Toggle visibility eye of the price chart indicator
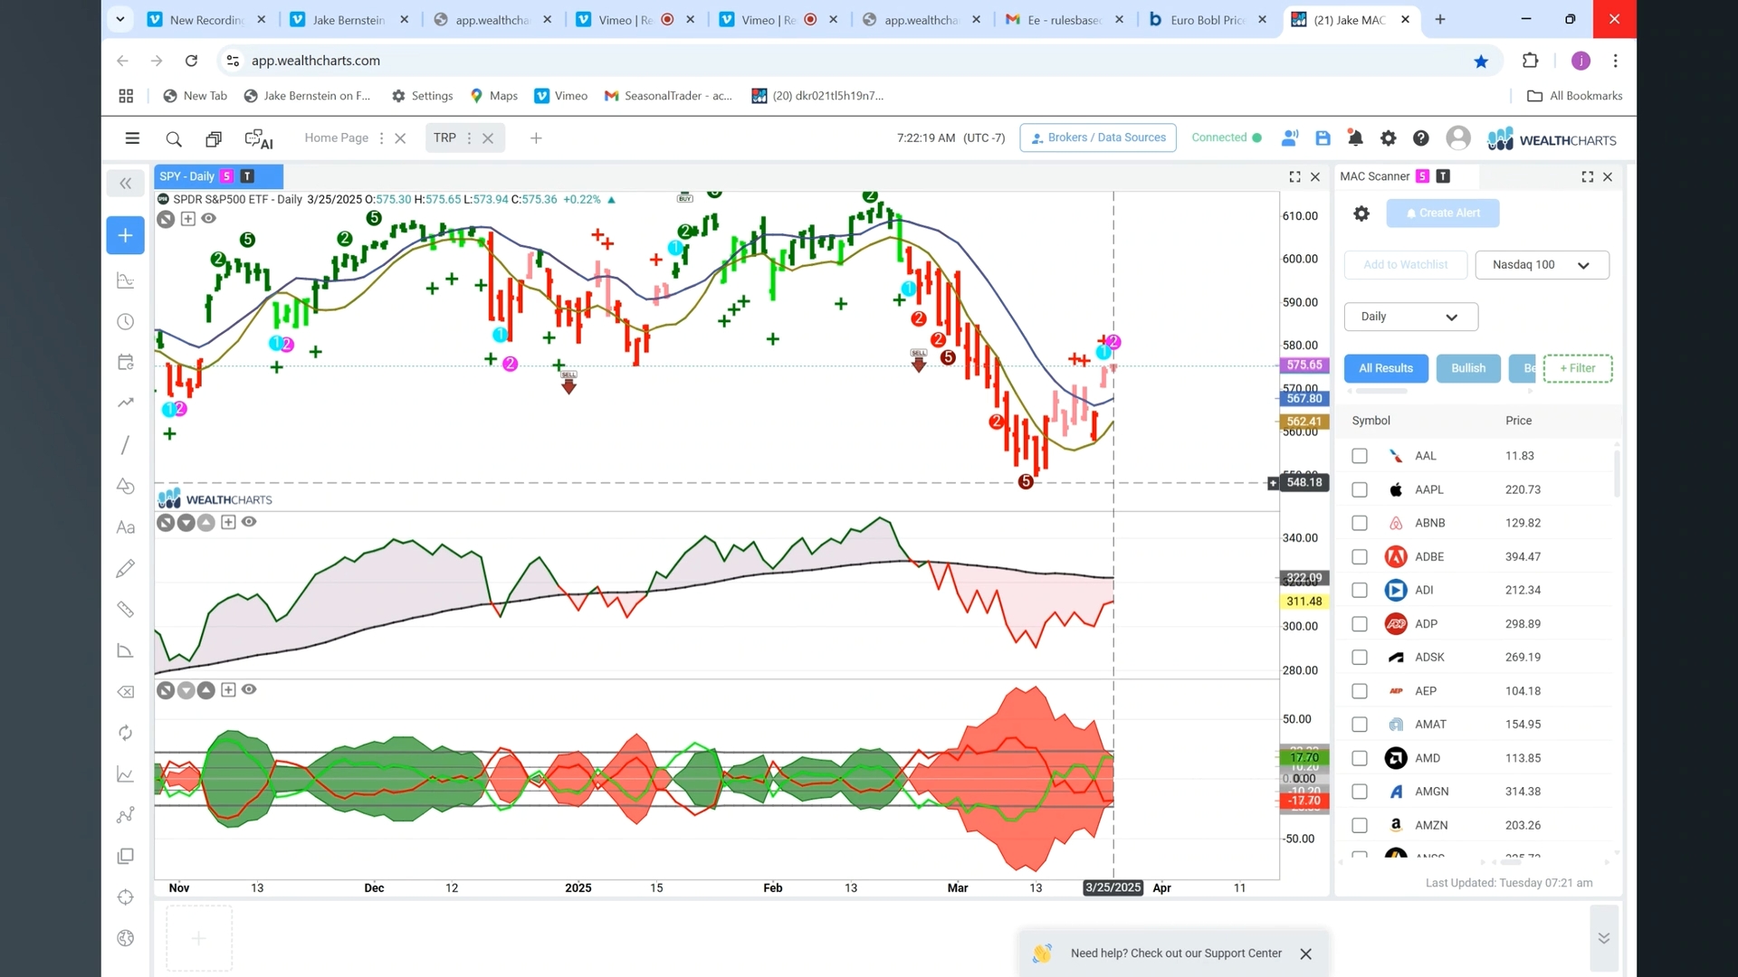1738x977 pixels. coord(208,218)
